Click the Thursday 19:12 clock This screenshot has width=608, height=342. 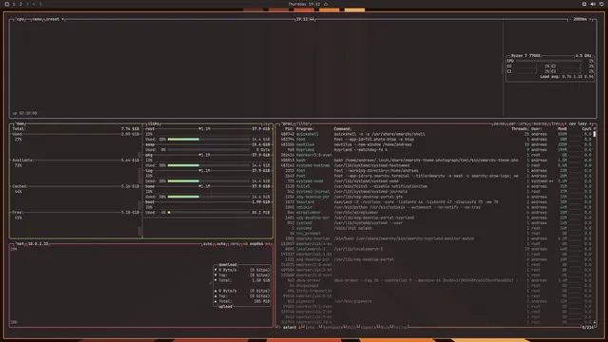304,4
